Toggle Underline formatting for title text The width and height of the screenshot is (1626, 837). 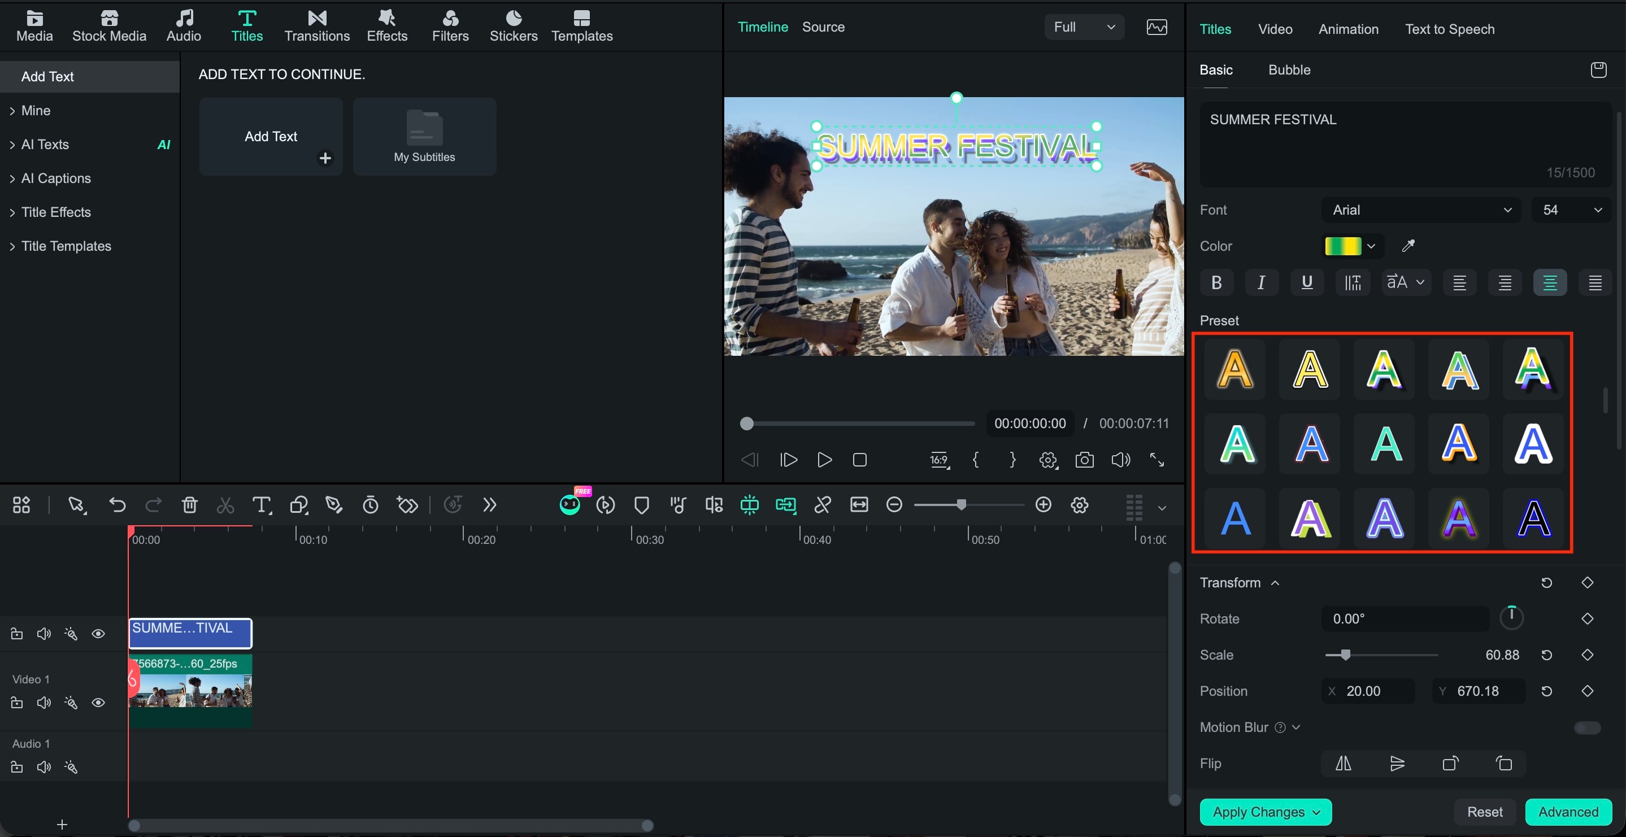[x=1307, y=282]
